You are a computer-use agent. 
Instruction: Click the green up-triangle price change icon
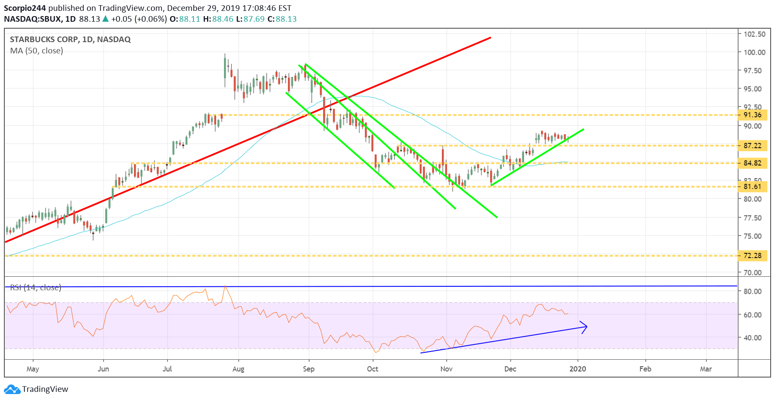pyautogui.click(x=105, y=19)
